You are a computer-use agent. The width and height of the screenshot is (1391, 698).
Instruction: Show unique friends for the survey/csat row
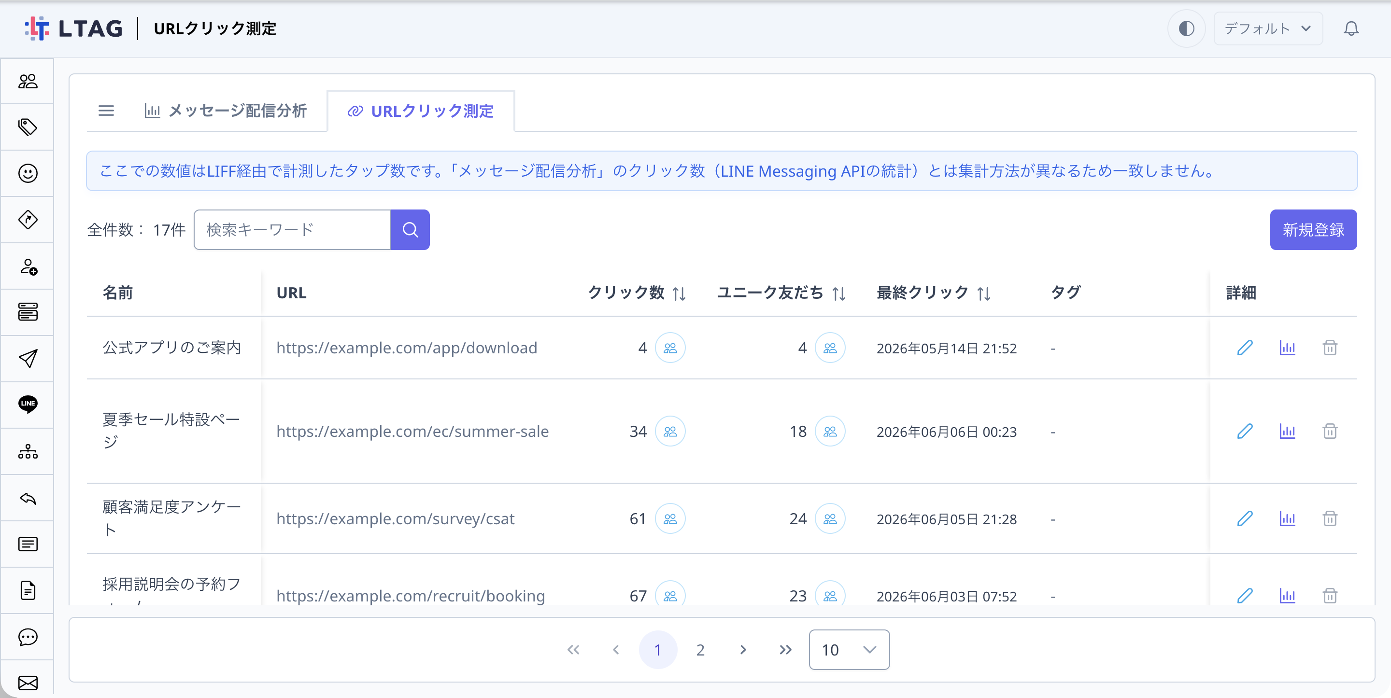point(830,519)
